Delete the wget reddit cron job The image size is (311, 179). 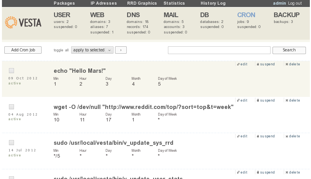click(292, 100)
